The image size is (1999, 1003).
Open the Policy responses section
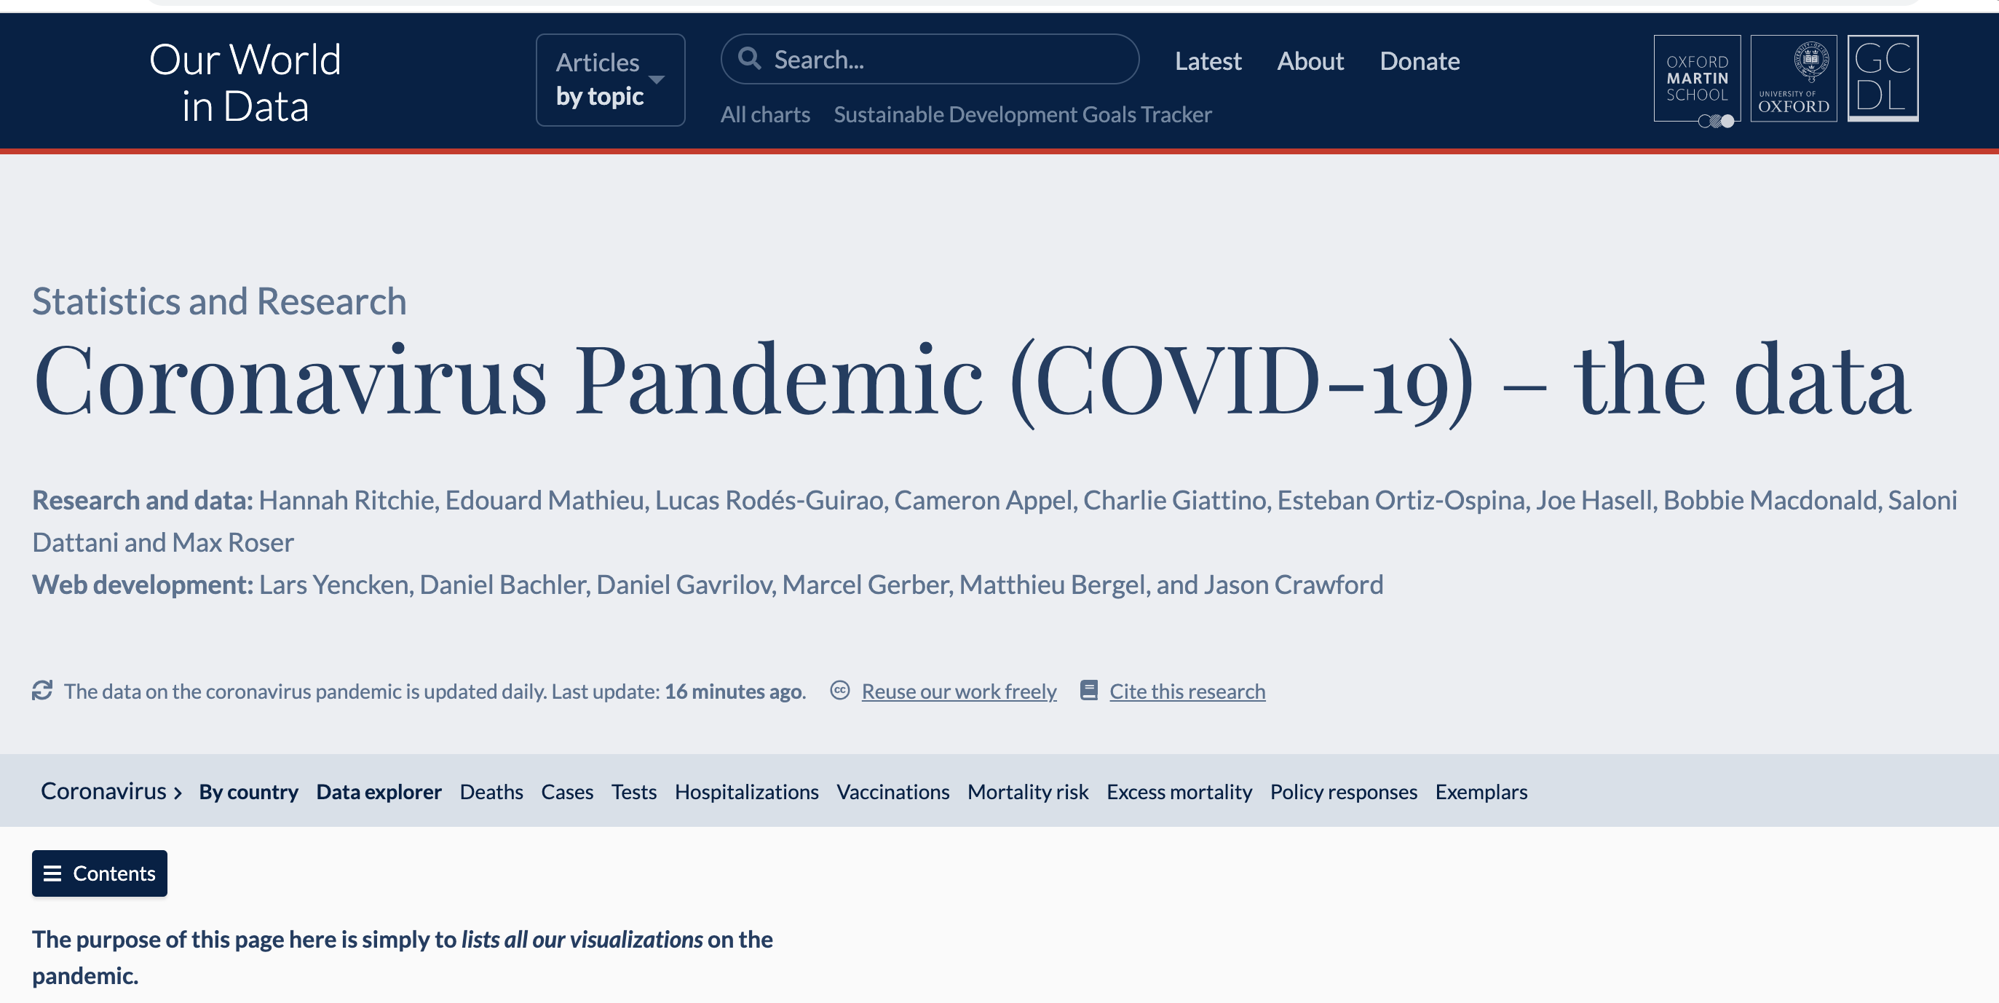[1343, 791]
